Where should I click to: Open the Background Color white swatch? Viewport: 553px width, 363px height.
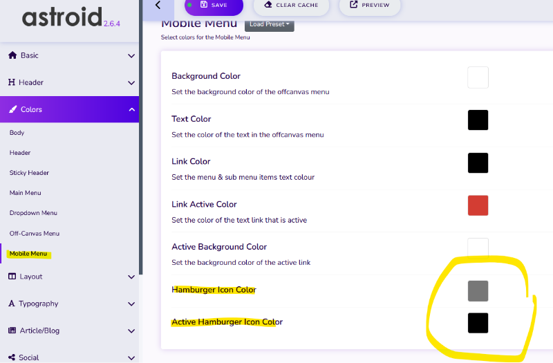pos(478,77)
